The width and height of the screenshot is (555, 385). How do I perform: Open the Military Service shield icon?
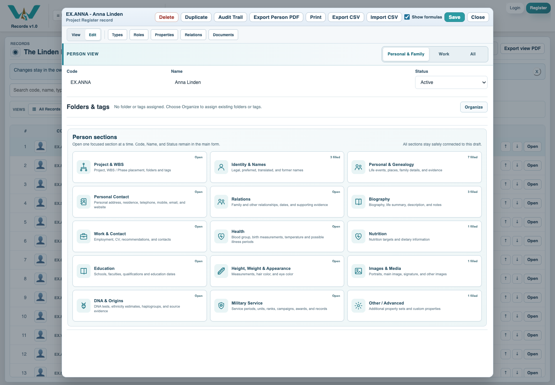221,306
